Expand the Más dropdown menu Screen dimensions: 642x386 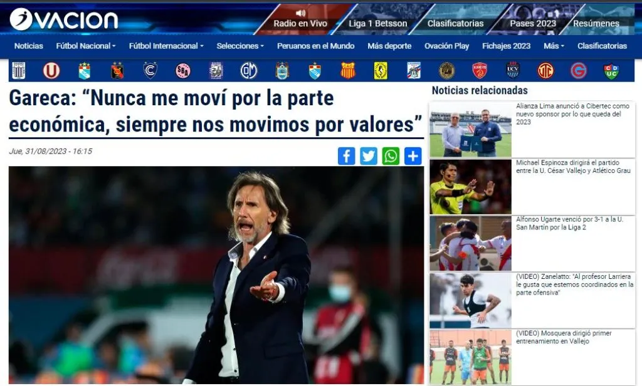point(554,46)
